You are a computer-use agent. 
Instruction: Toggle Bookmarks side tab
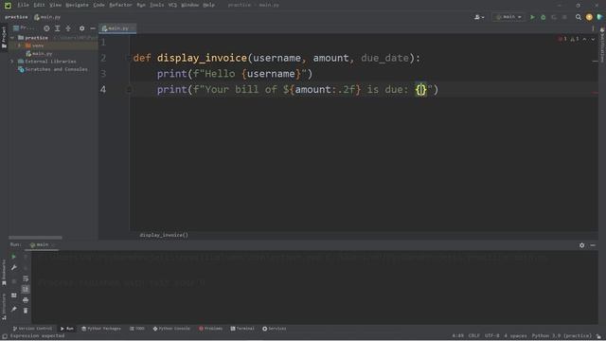pyautogui.click(x=4, y=273)
